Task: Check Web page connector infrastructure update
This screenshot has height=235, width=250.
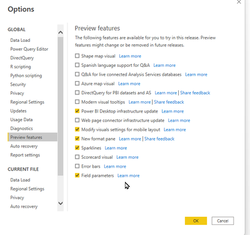Action: point(77,120)
